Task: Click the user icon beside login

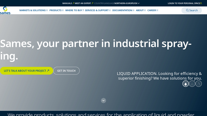Action: (x=201, y=3)
